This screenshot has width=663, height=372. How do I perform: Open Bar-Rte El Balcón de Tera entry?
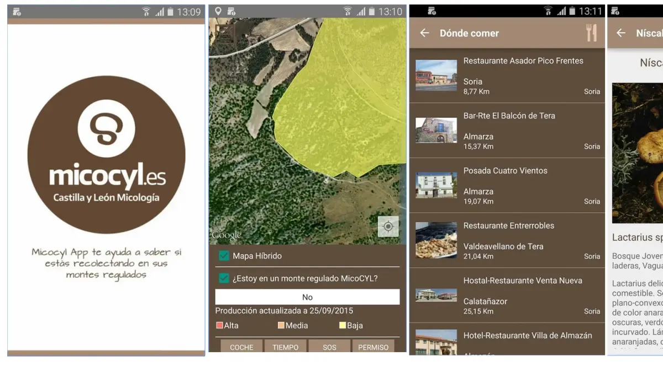pos(507,130)
